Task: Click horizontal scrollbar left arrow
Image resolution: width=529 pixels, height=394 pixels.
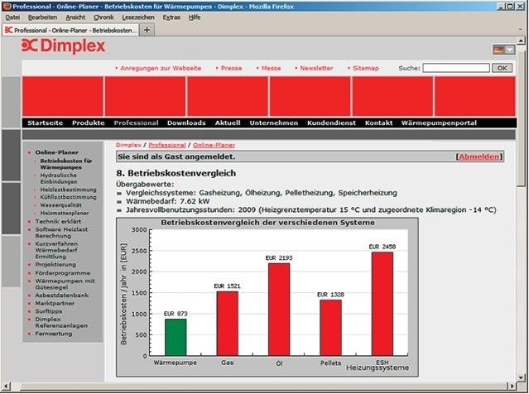Action: [x=6, y=386]
